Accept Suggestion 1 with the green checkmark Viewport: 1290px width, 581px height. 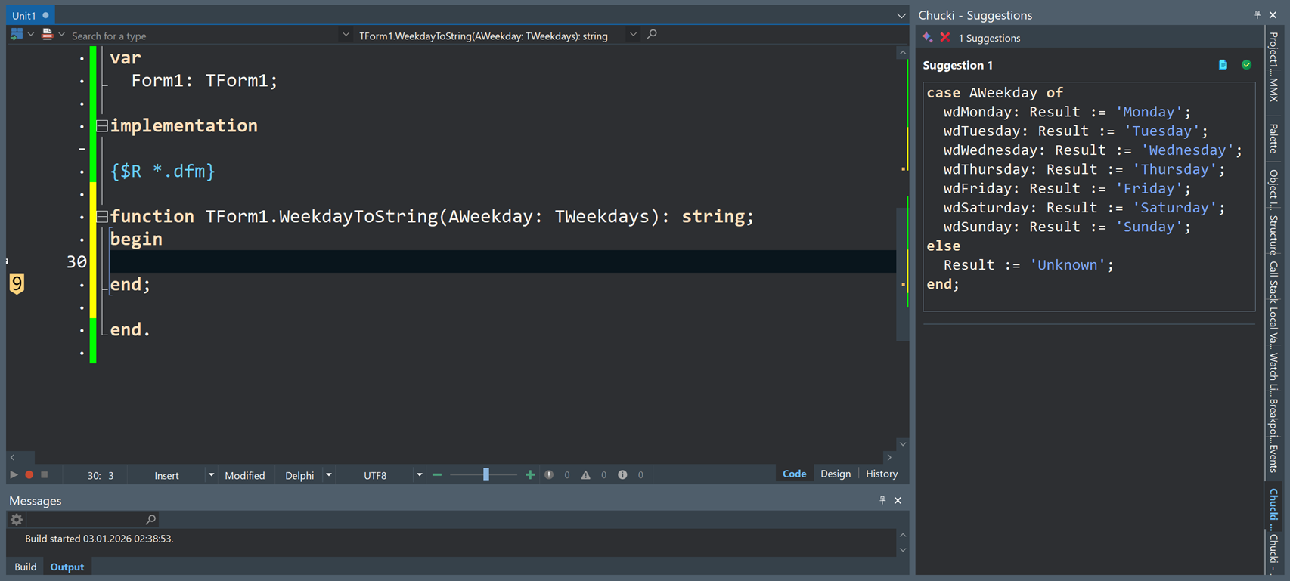click(1246, 65)
